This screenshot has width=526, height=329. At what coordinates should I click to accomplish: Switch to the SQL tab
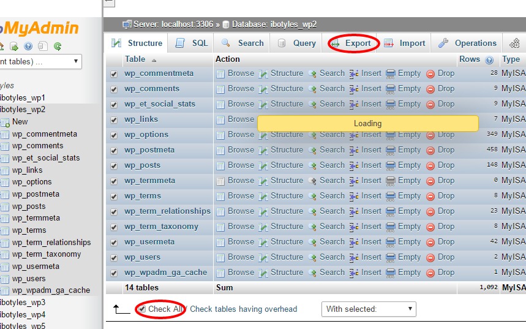click(192, 43)
